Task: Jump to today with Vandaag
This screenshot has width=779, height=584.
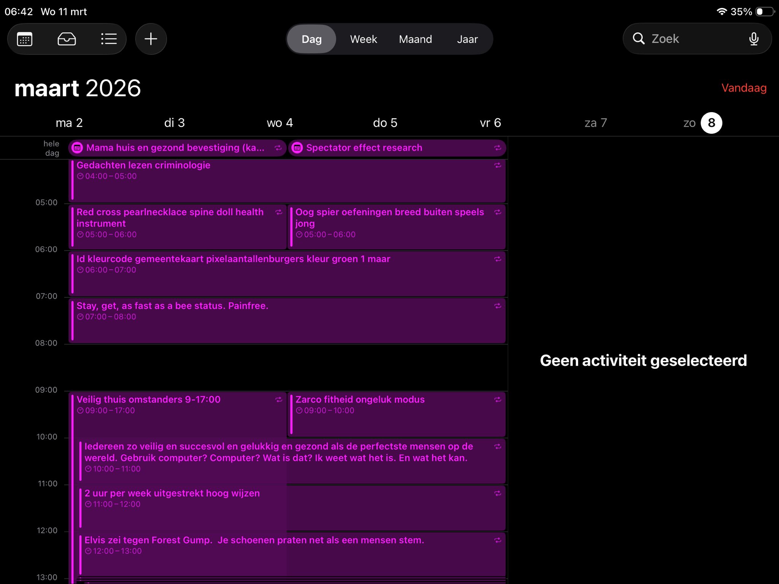Action: (744, 88)
